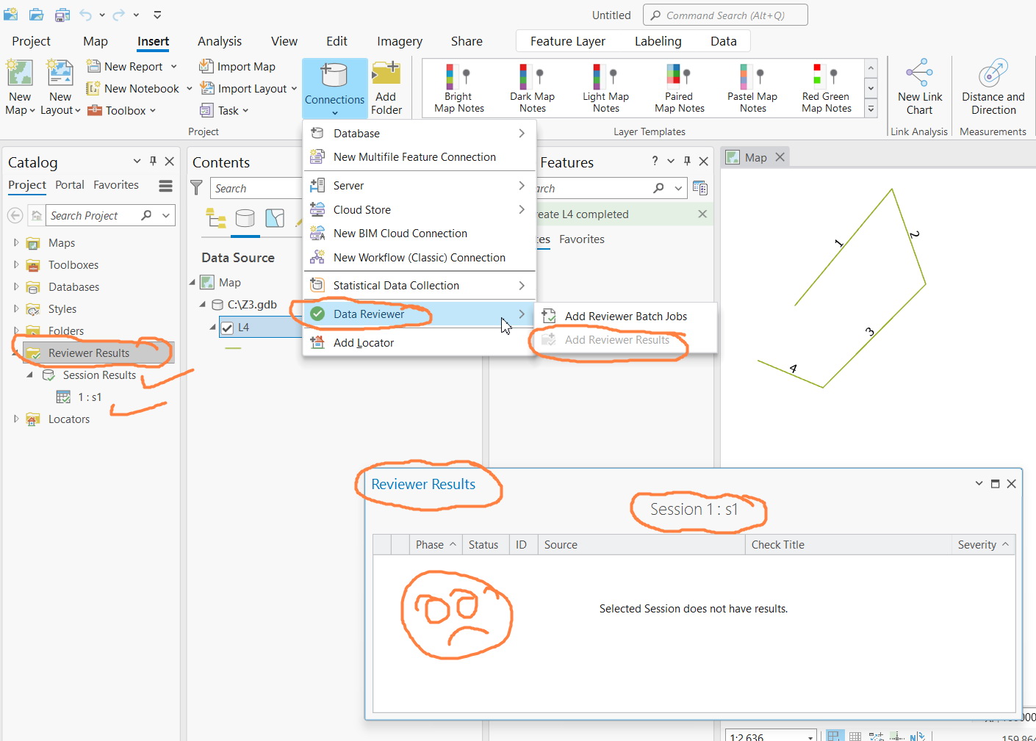Image resolution: width=1036 pixels, height=741 pixels.
Task: Choose Add Locator from the Connections menu
Action: pyautogui.click(x=420, y=342)
